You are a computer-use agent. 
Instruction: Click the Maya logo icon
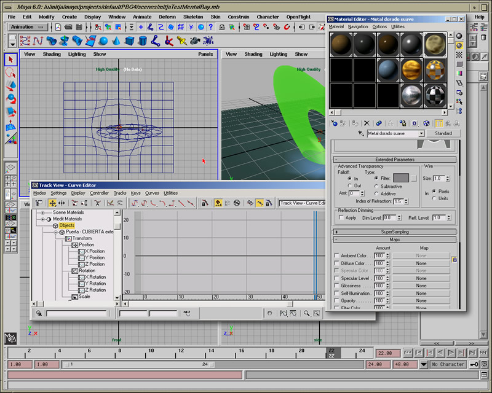pos(10,338)
